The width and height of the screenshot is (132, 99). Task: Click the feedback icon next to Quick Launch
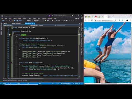tap(52, 16)
